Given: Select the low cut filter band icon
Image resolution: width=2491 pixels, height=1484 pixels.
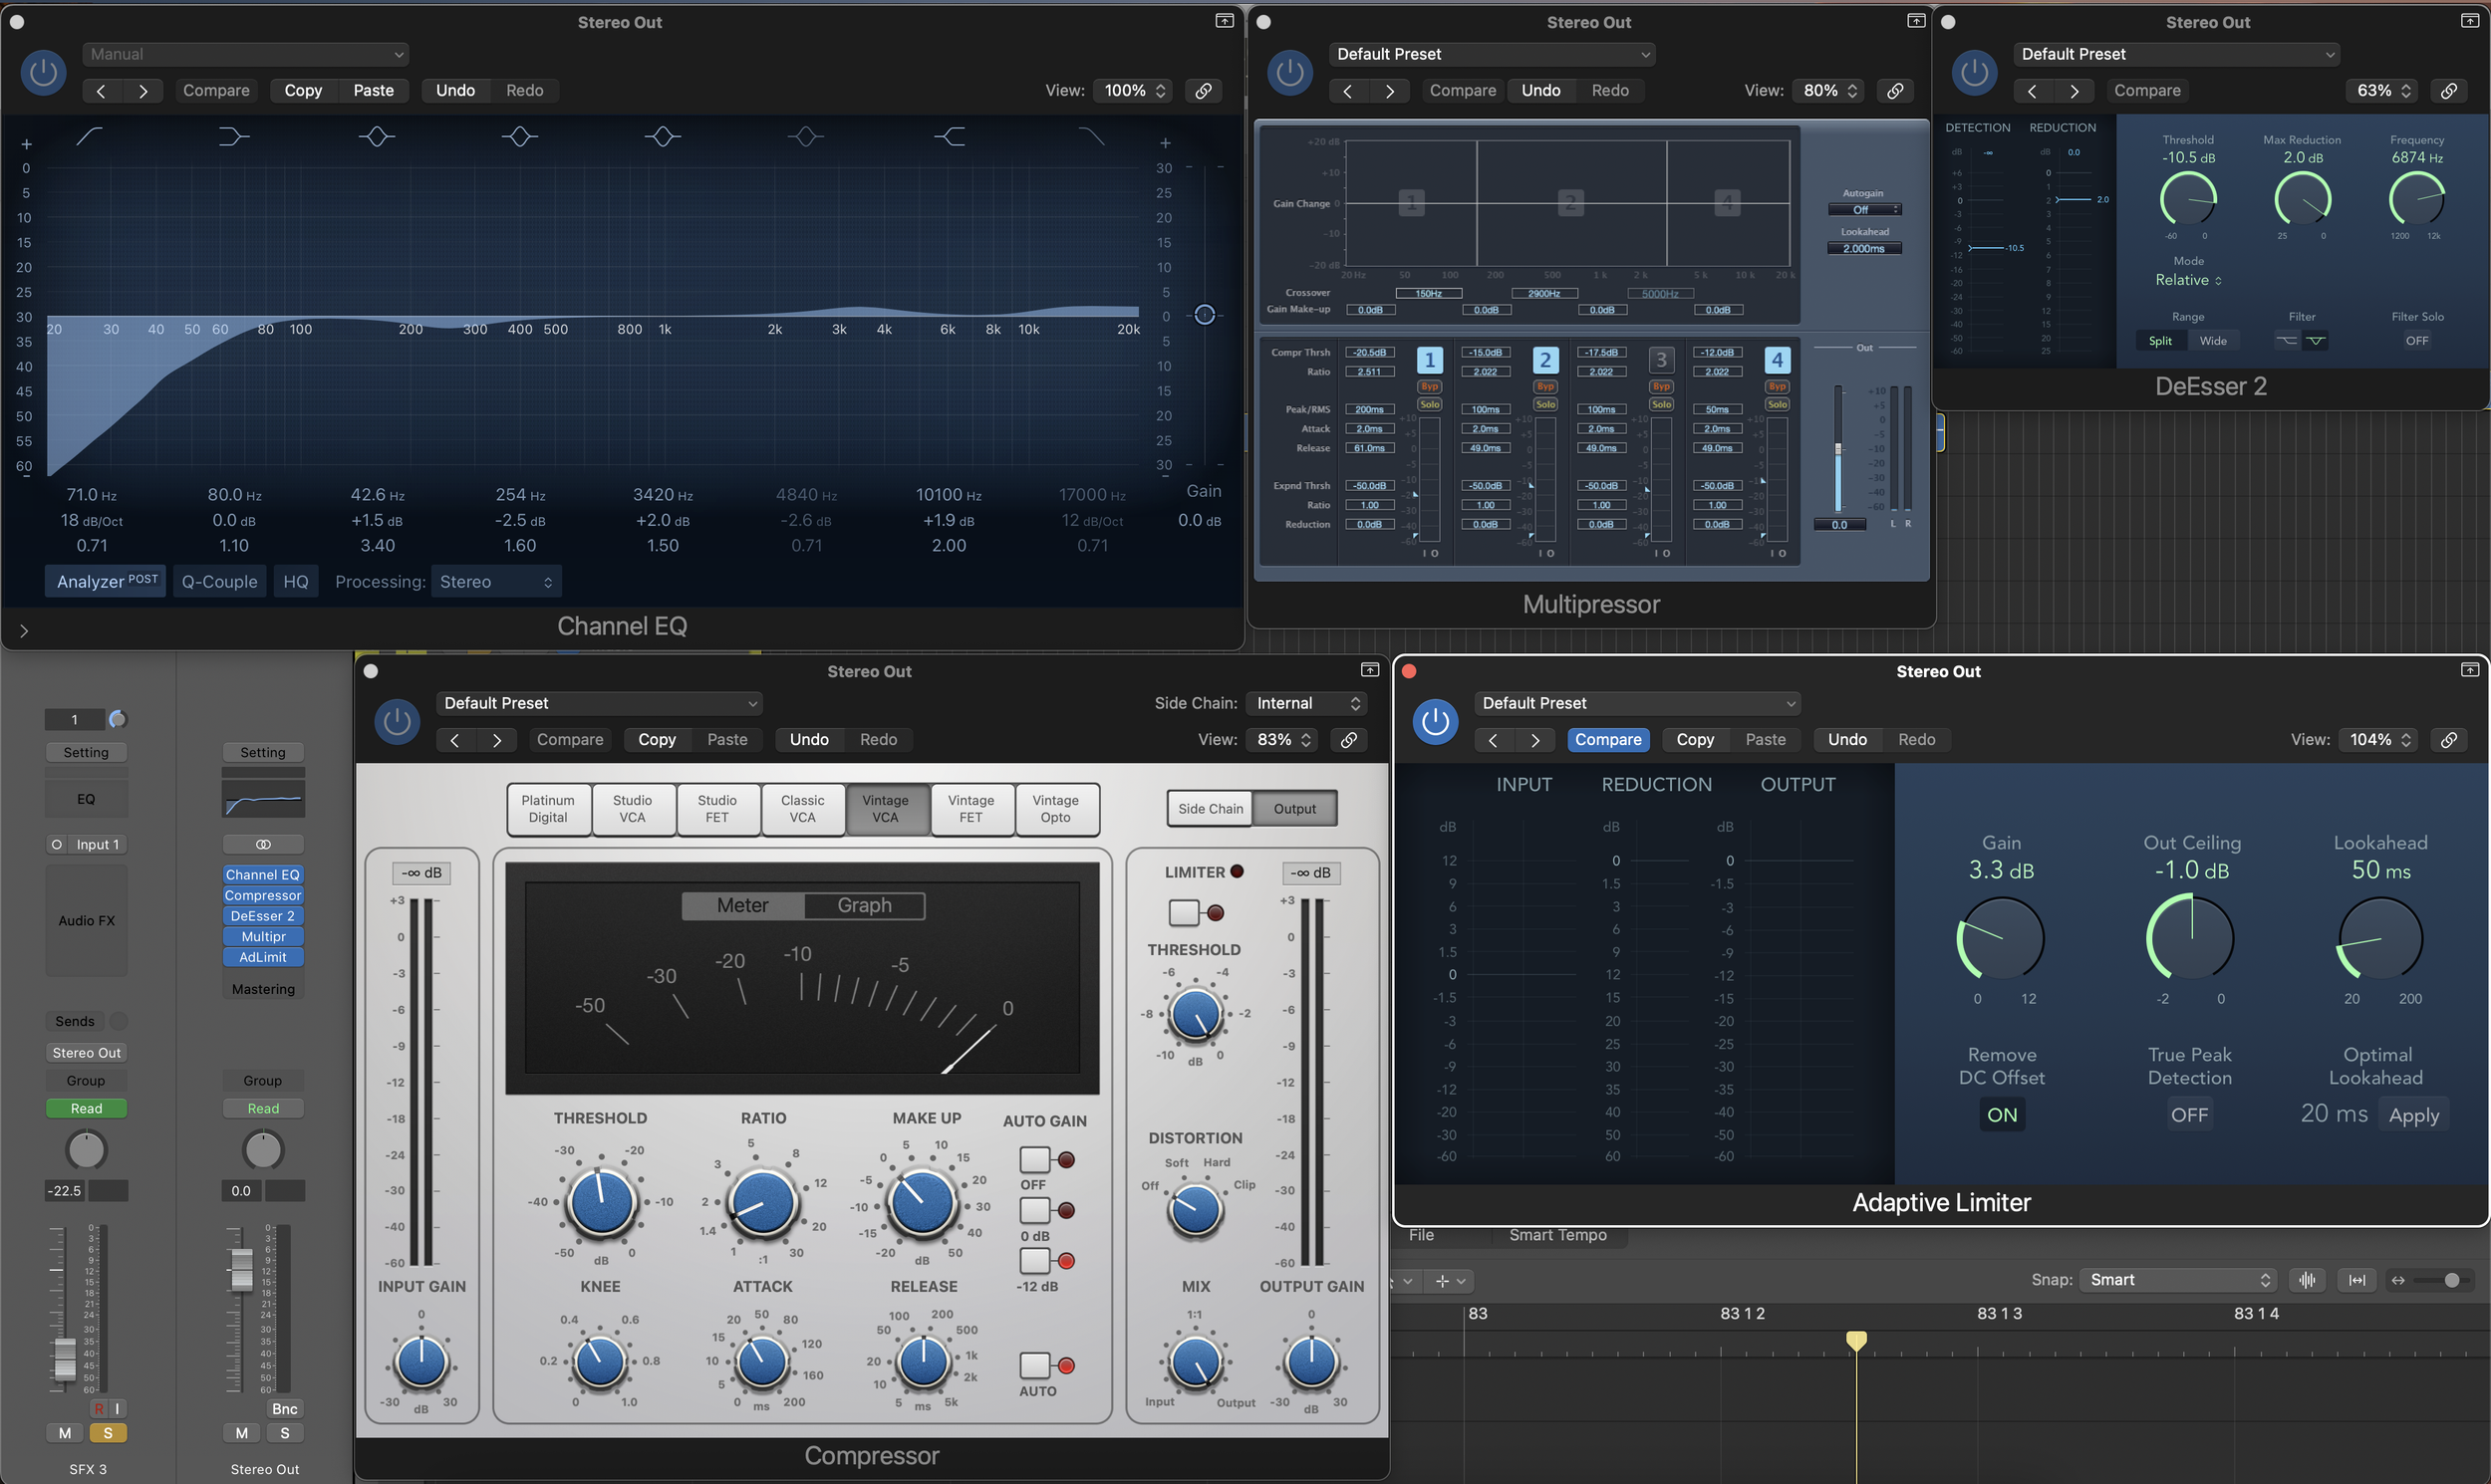Looking at the screenshot, I should pyautogui.click(x=89, y=136).
